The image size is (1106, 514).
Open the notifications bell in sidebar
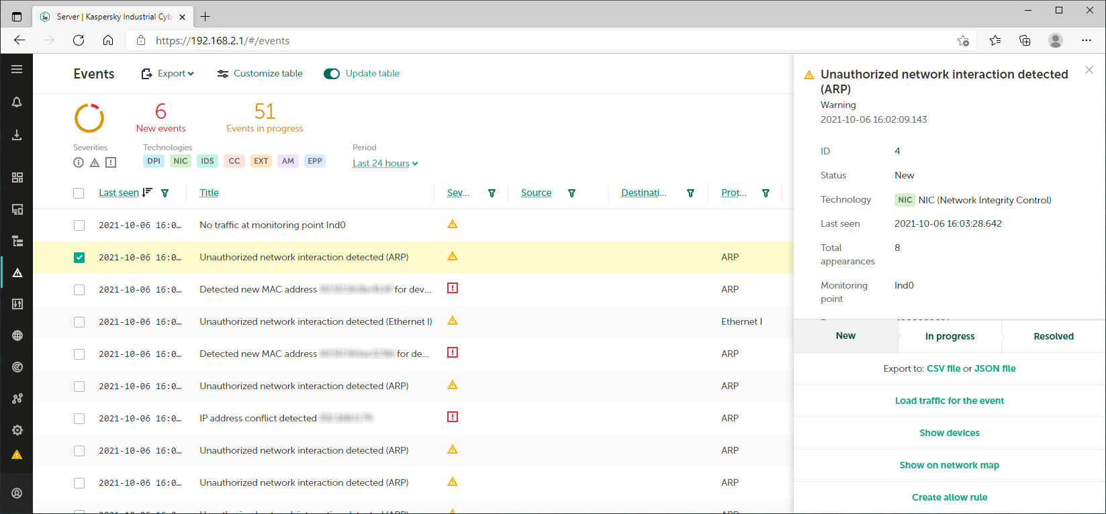tap(17, 102)
